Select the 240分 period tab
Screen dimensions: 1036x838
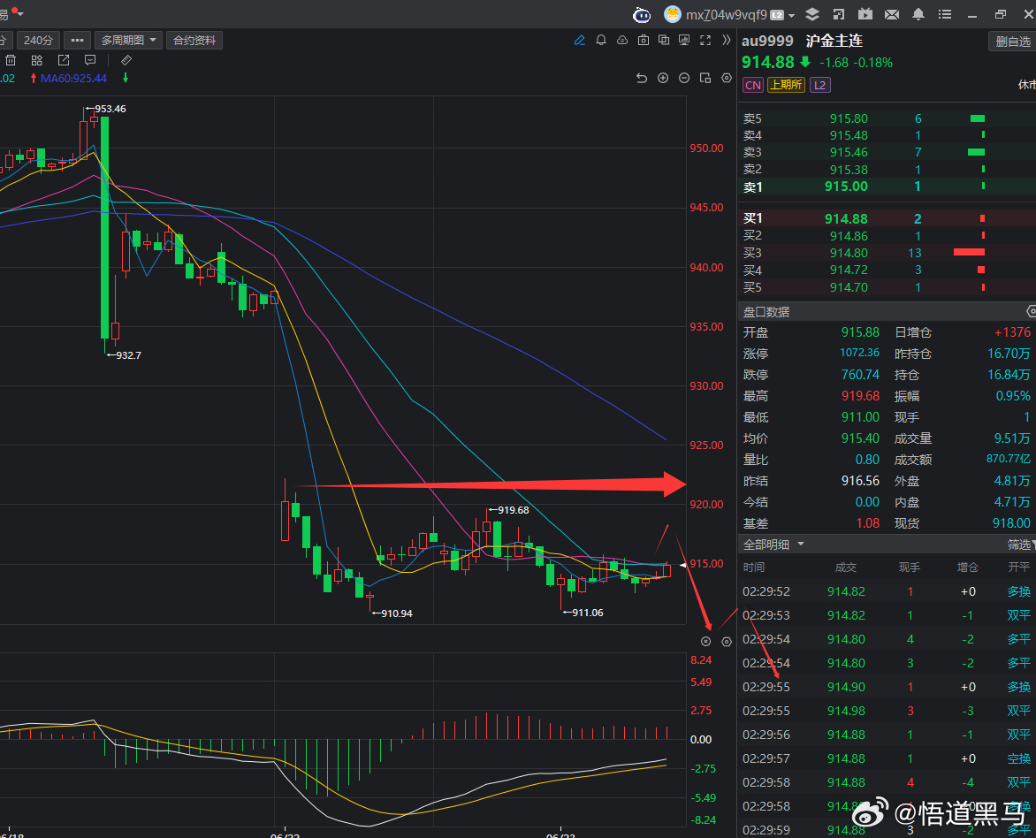[x=38, y=41]
